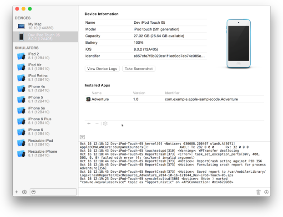Viewport: 283px width, 217px height.
Task: Focus the sidebar filter field
Action: click(x=53, y=192)
